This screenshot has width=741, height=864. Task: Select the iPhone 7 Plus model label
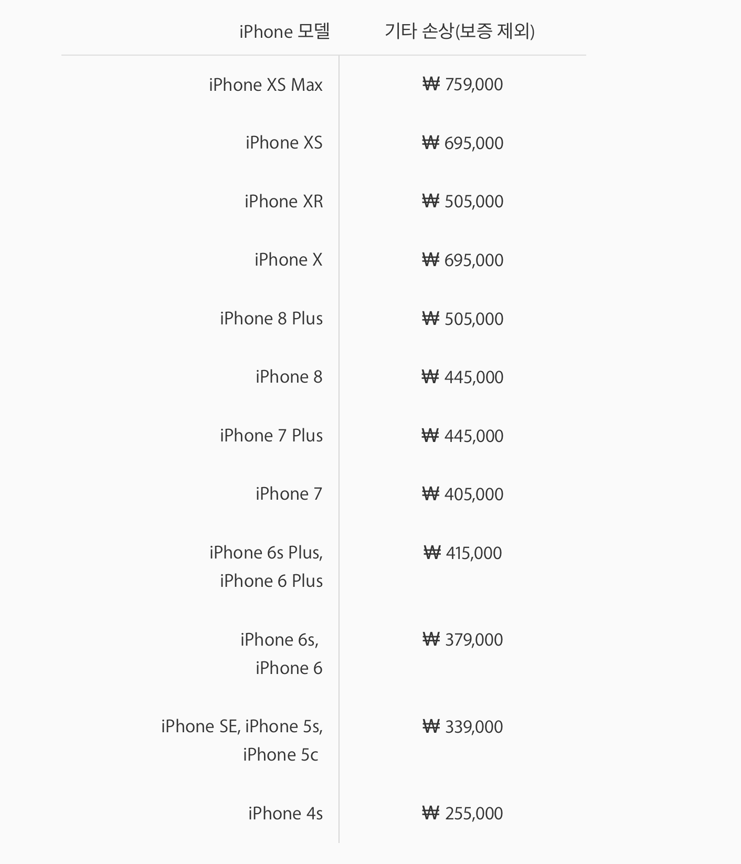pyautogui.click(x=271, y=436)
